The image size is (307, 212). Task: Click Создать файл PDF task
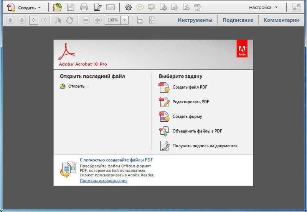coord(190,87)
